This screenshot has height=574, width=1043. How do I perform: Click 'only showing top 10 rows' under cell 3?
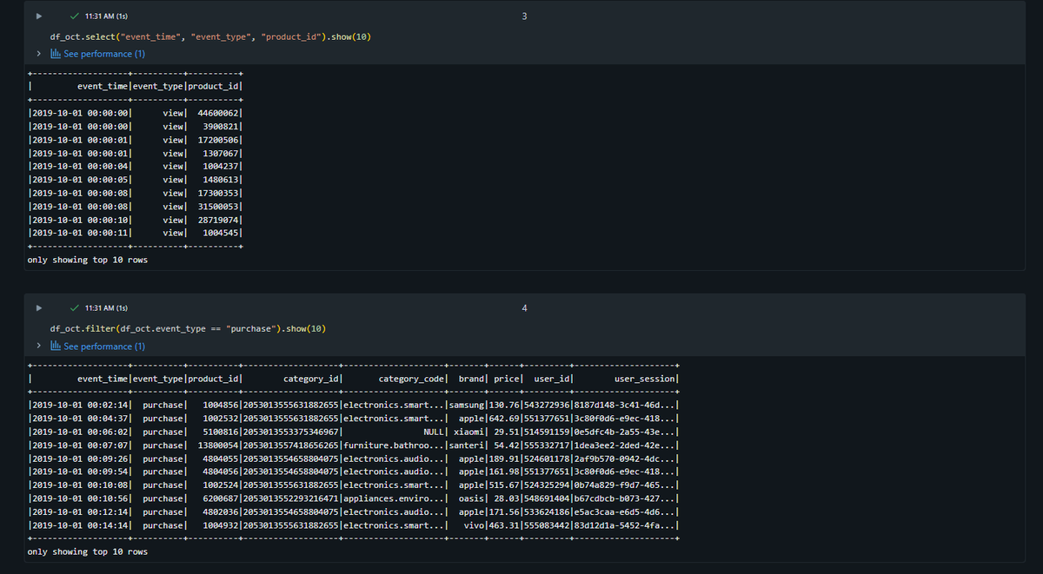88,259
